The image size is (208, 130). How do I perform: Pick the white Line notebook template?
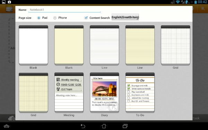pyautogui.click(x=105, y=45)
